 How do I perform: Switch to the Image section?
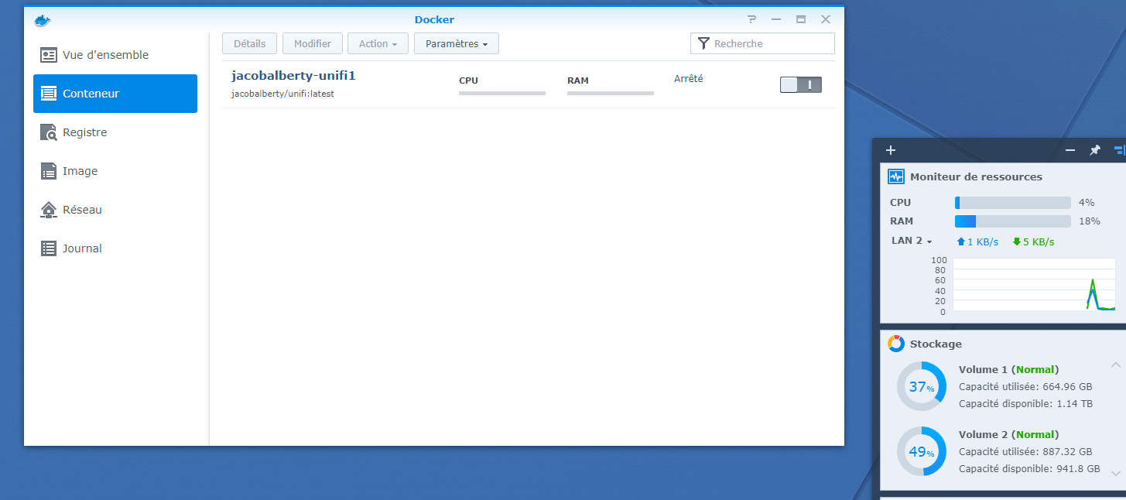tap(115, 171)
